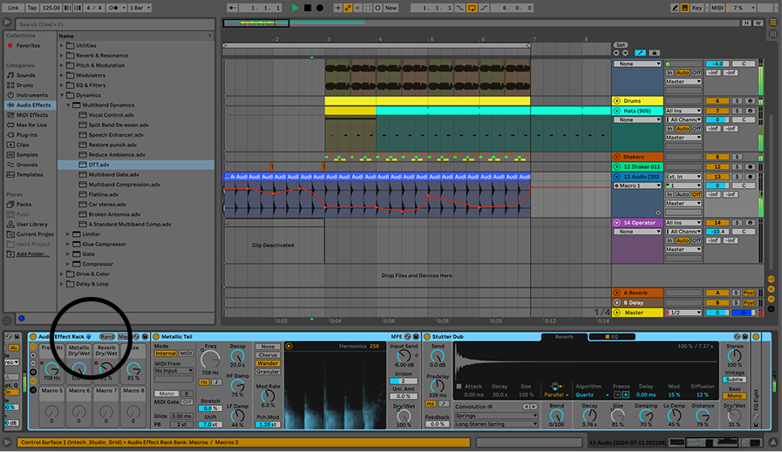Switch to the Reverb tab in Stutter Dub
The width and height of the screenshot is (782, 452).
pyautogui.click(x=563, y=336)
